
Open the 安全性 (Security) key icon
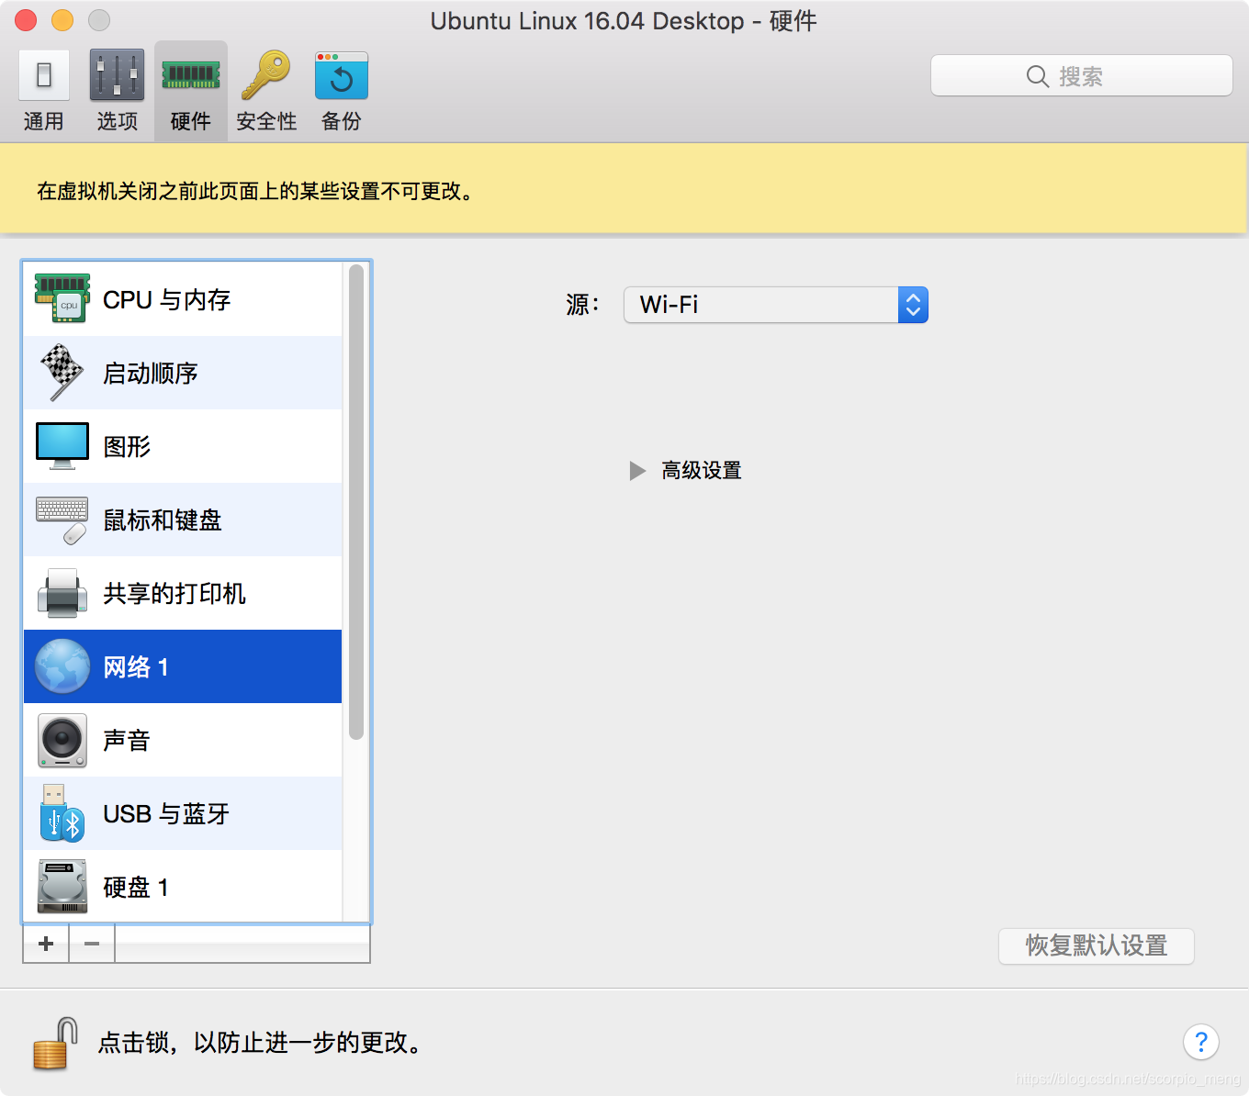click(x=265, y=75)
